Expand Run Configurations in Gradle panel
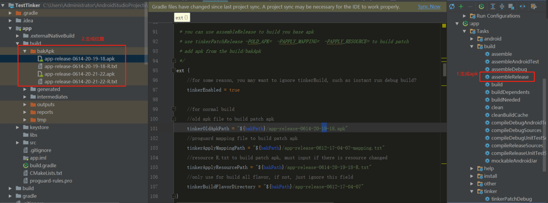548x203 pixels. pos(464,16)
